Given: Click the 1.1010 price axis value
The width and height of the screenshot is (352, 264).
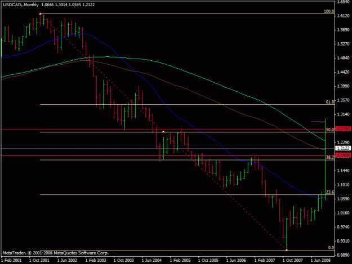Looking at the screenshot, I should (x=344, y=185).
